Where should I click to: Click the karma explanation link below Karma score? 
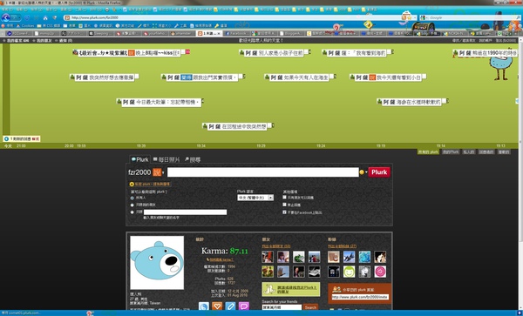pos(221,259)
